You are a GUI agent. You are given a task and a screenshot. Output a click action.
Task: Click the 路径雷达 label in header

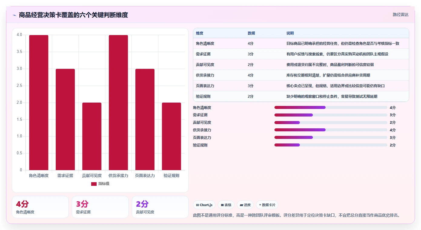pos(400,15)
